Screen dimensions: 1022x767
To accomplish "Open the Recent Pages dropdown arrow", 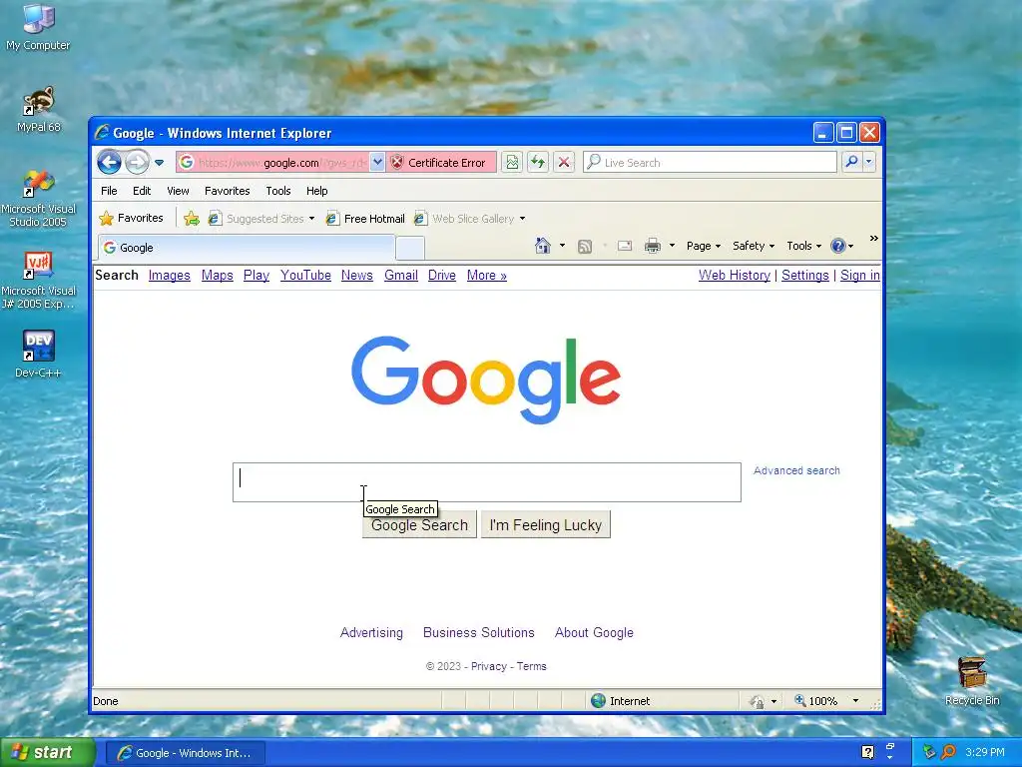I will 159,163.
